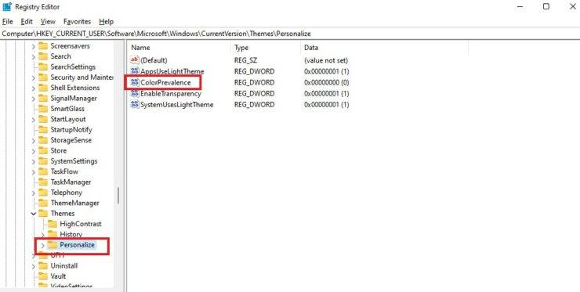Screen dimensions: 580x292
Task: Select the ThemeManager folder icon
Action: (x=43, y=203)
